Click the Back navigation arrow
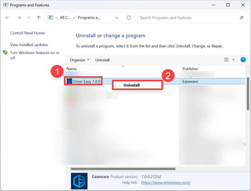 (x=8, y=18)
